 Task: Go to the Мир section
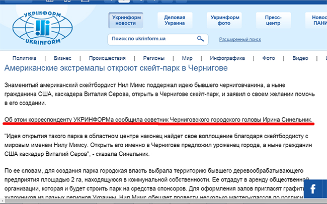click(x=187, y=58)
